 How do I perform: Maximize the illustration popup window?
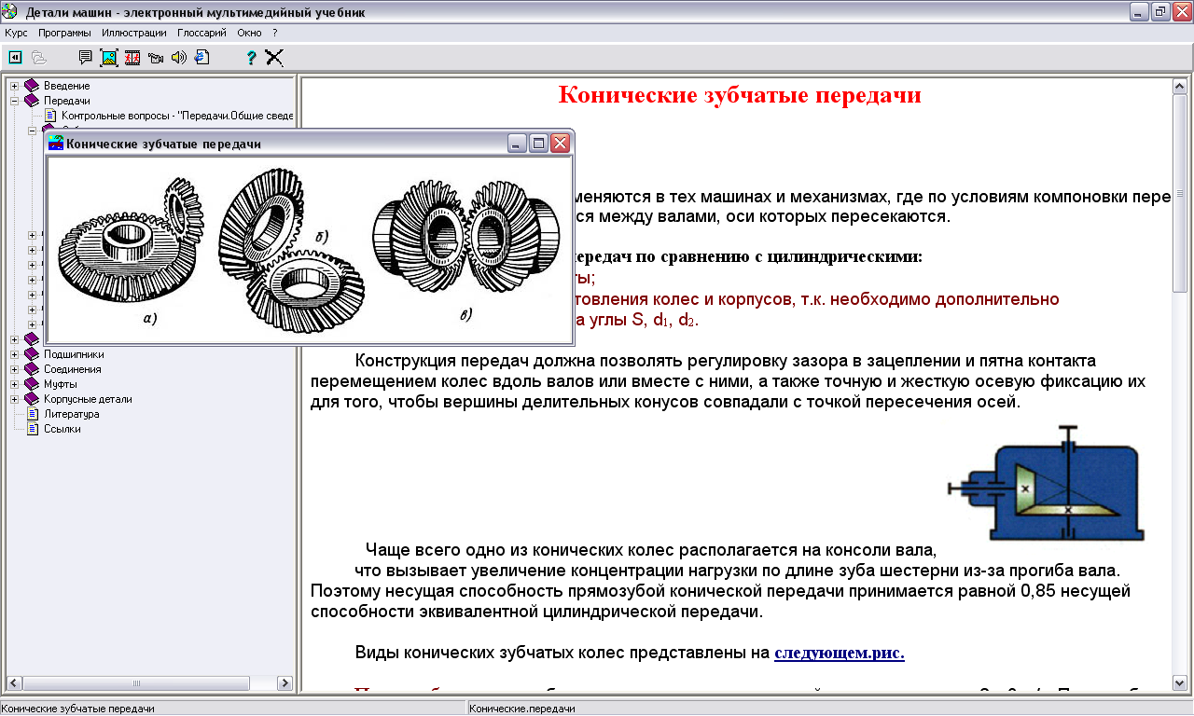click(538, 144)
